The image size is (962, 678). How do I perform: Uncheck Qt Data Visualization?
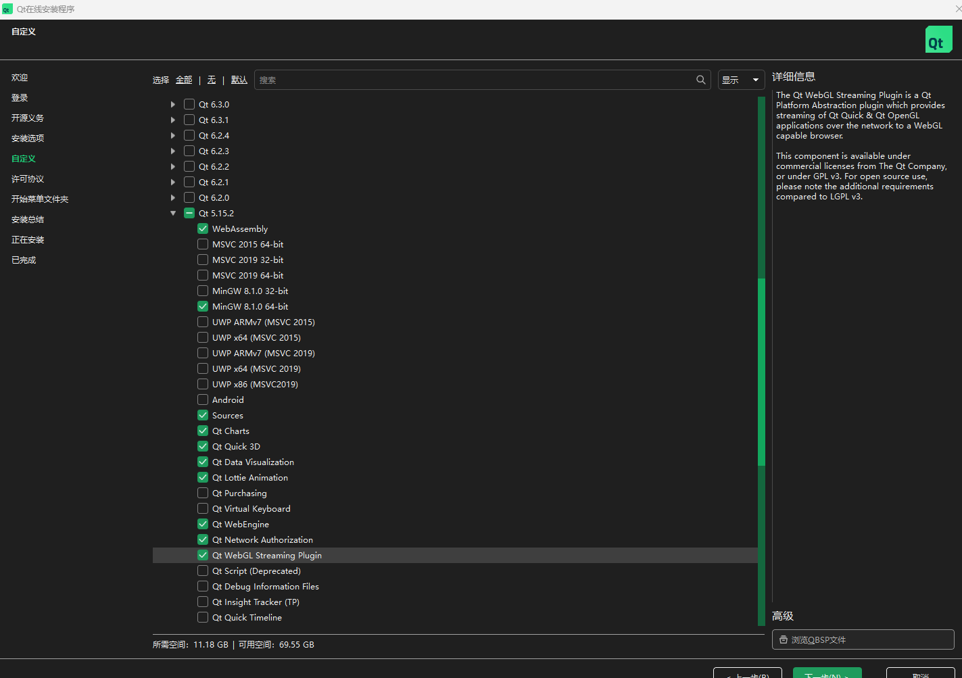click(x=203, y=462)
